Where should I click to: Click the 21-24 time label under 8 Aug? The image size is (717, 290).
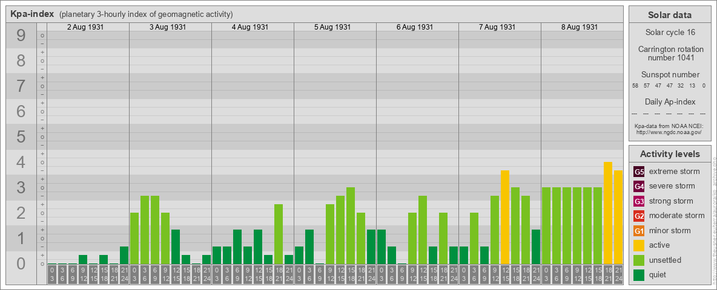[618, 275]
